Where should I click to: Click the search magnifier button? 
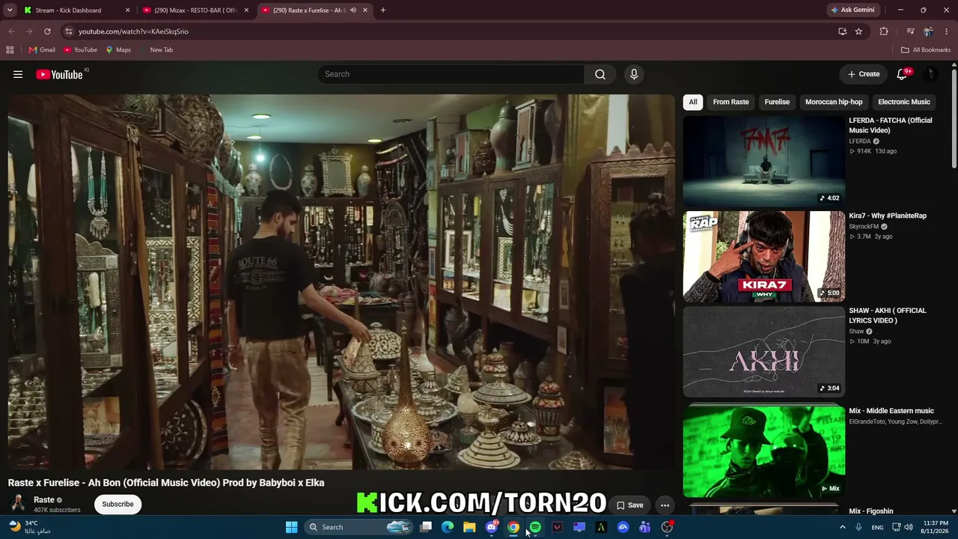[600, 74]
